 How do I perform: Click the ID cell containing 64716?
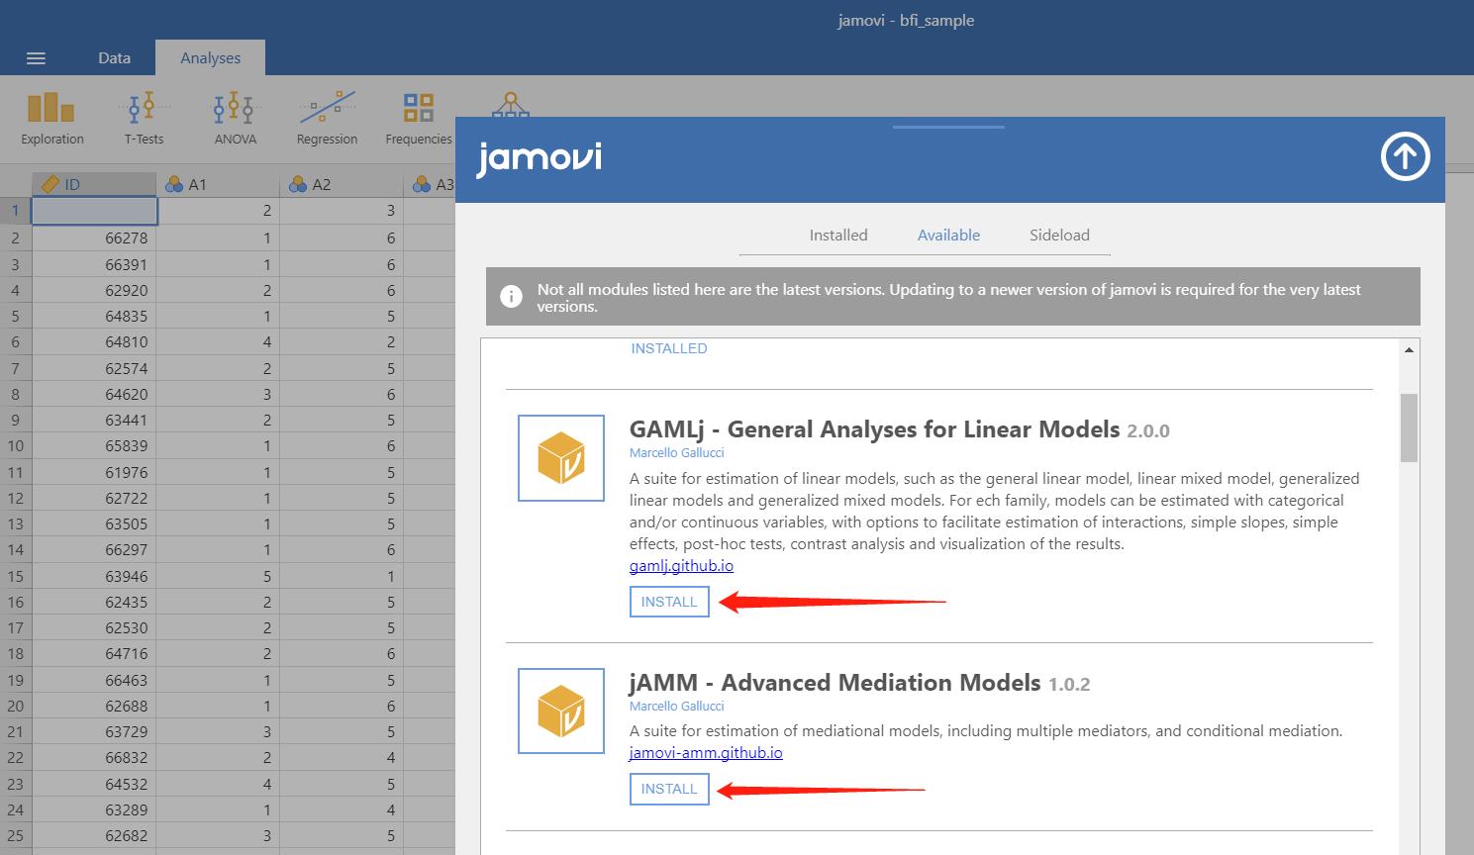click(x=94, y=653)
